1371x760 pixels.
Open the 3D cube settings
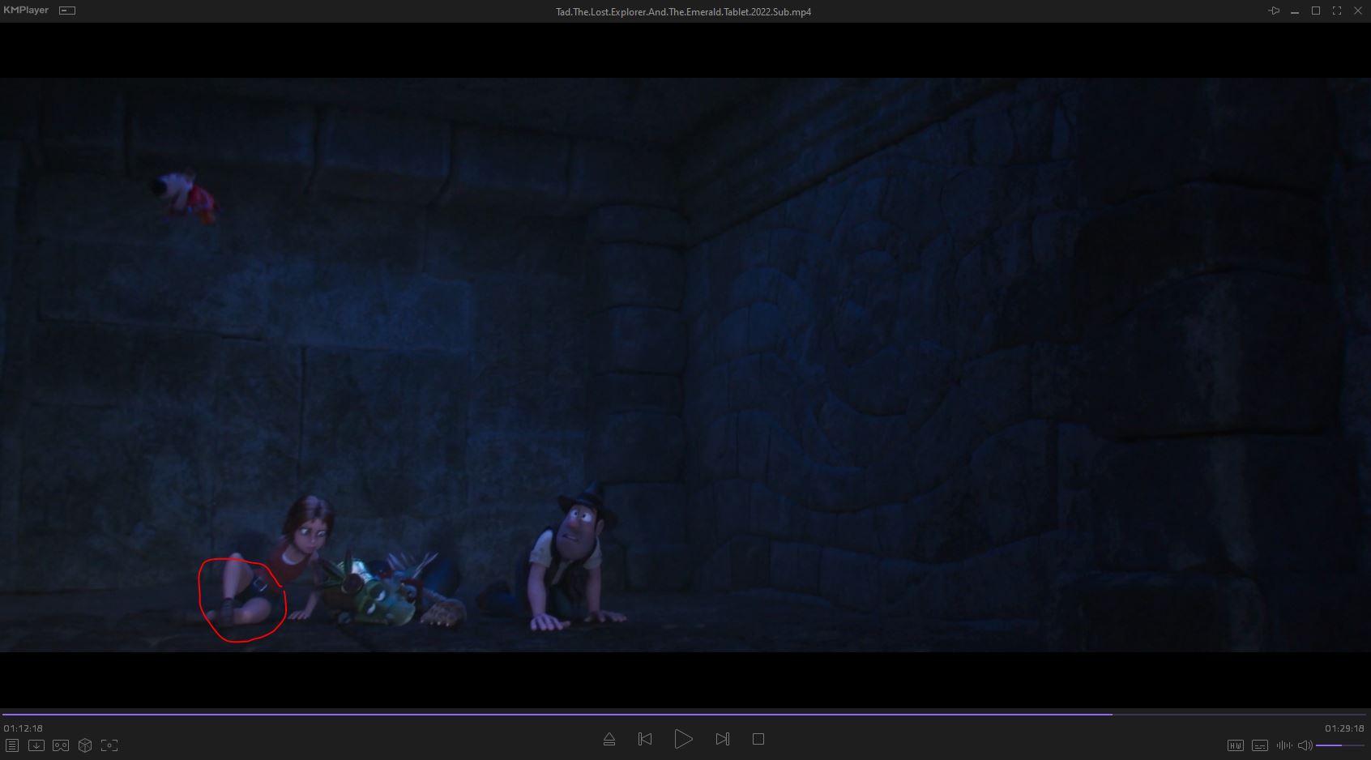pyautogui.click(x=85, y=745)
